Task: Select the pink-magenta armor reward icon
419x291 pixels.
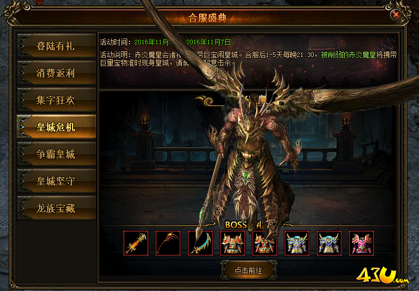Action: pyautogui.click(x=361, y=243)
